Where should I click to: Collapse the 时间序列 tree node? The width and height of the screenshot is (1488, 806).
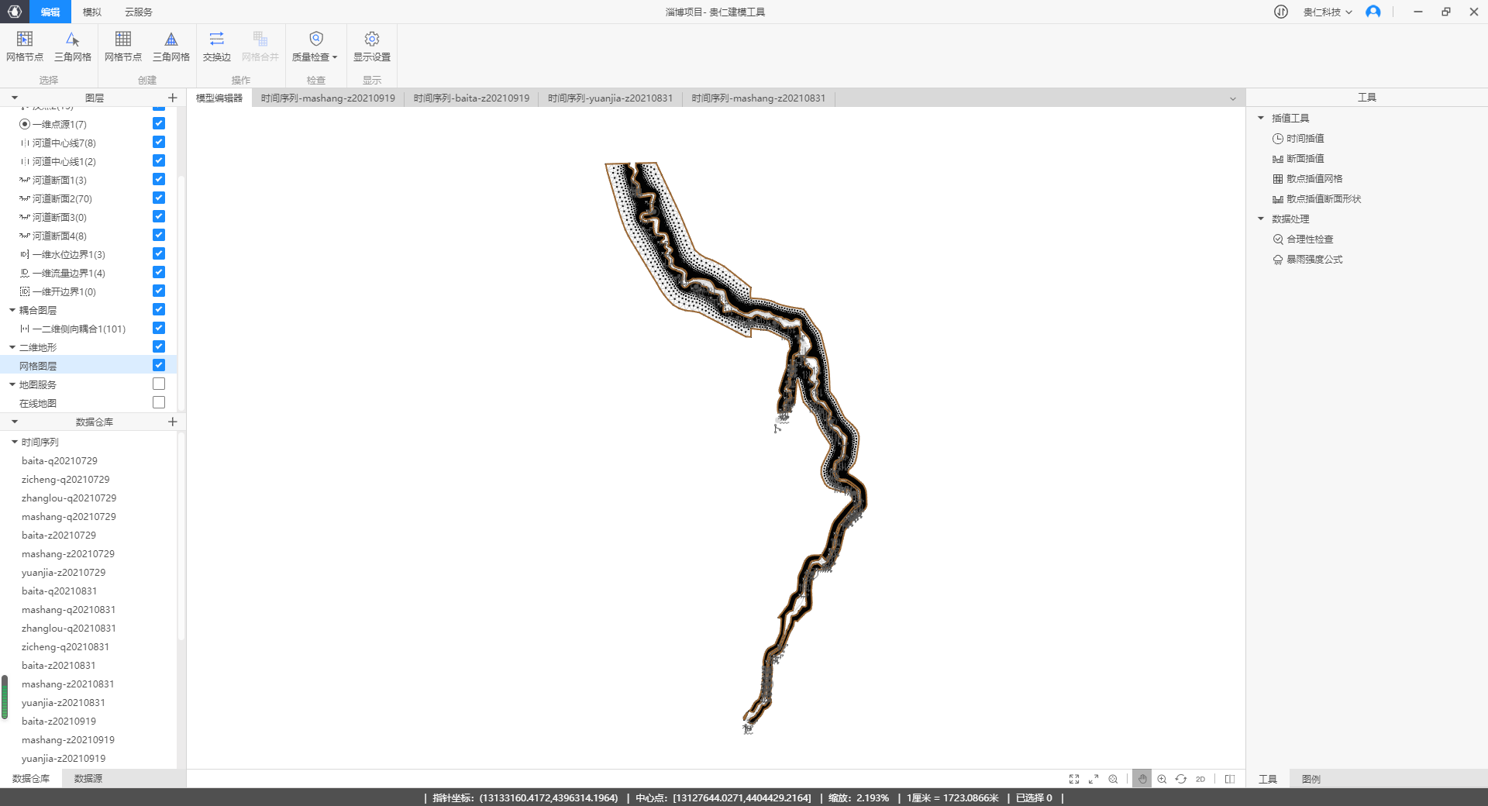click(x=14, y=442)
